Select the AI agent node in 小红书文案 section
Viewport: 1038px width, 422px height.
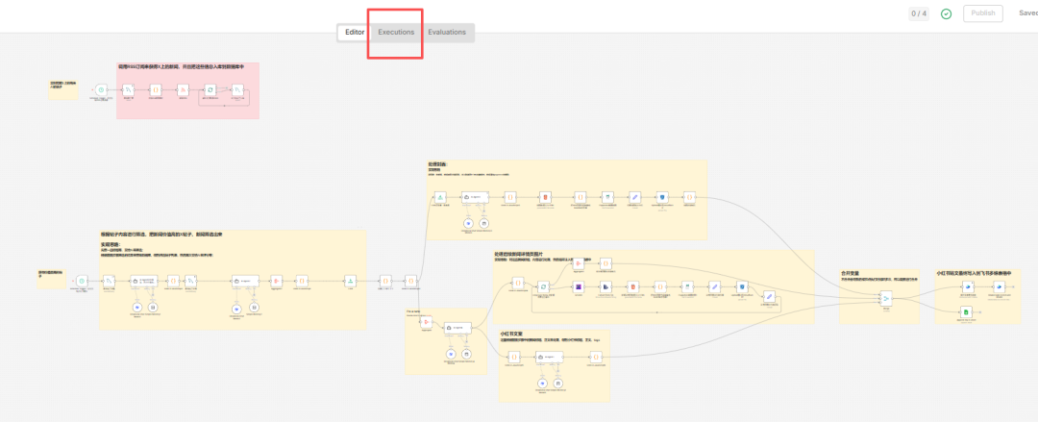click(549, 357)
